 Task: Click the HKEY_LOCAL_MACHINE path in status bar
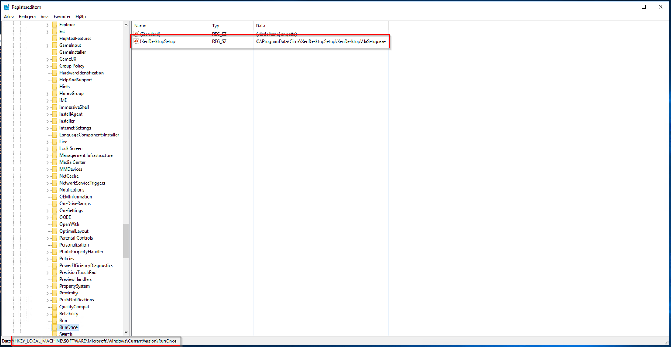(x=96, y=341)
